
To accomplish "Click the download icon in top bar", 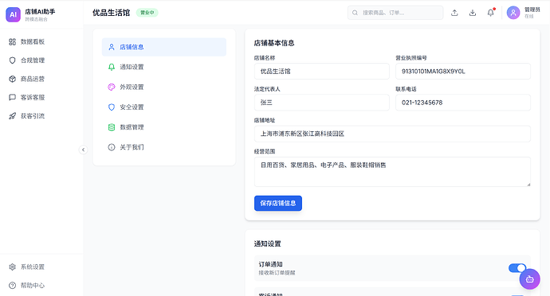I will click(473, 13).
